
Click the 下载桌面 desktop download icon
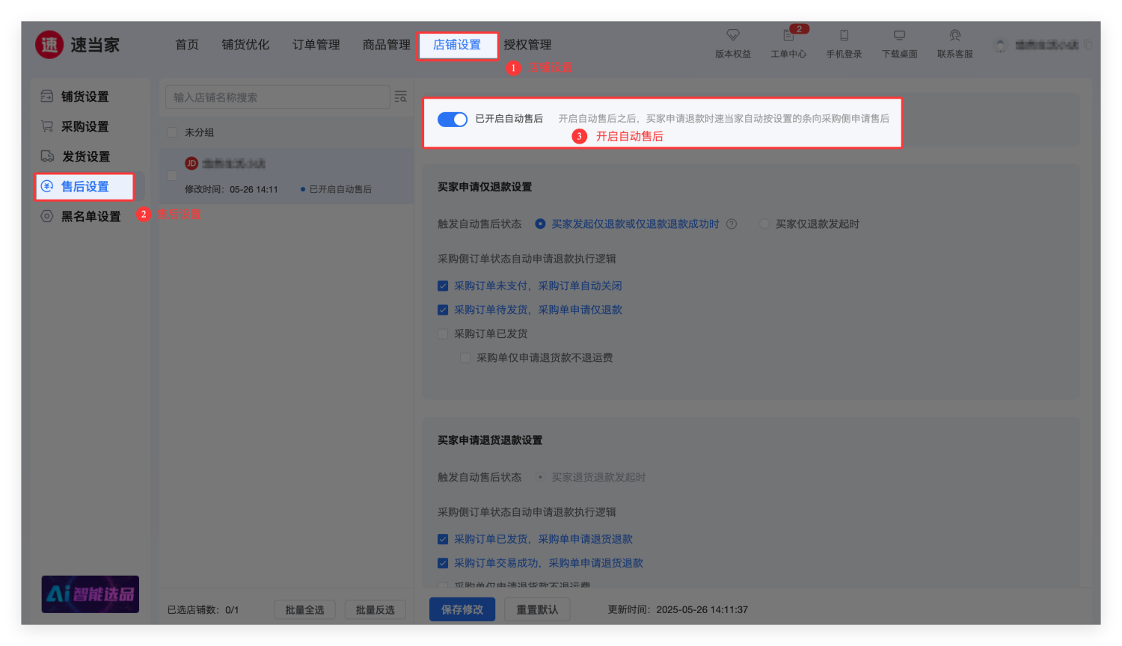coord(899,35)
